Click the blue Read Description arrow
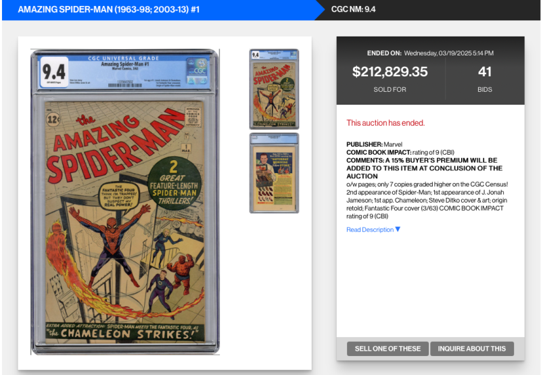 [x=398, y=229]
